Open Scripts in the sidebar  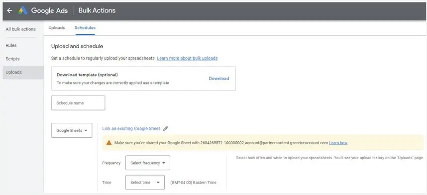click(12, 59)
